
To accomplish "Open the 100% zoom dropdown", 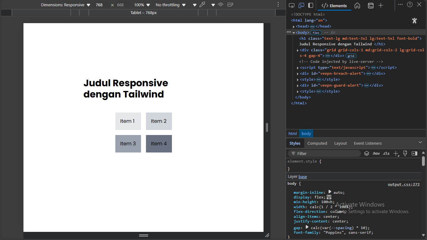I will coord(142,5).
